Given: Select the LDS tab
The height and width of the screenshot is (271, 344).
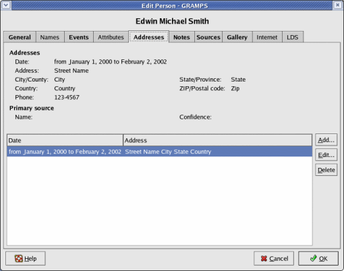Looking at the screenshot, I should [x=293, y=37].
